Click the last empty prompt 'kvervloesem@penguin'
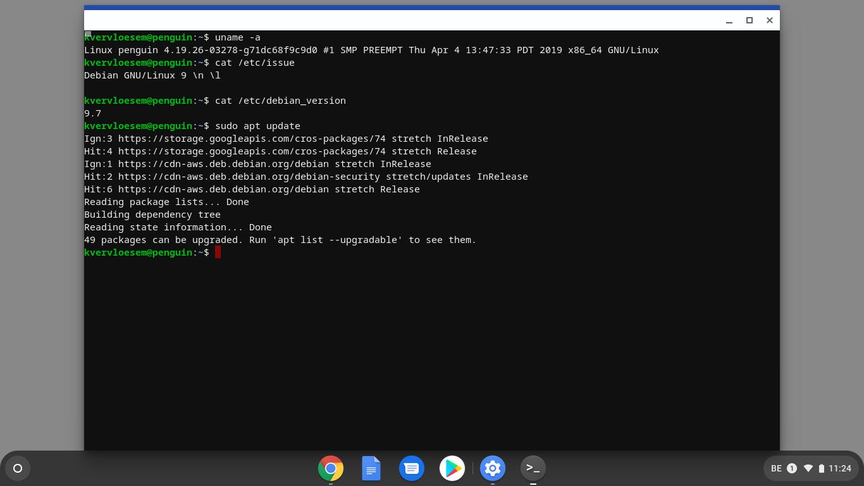 138,252
